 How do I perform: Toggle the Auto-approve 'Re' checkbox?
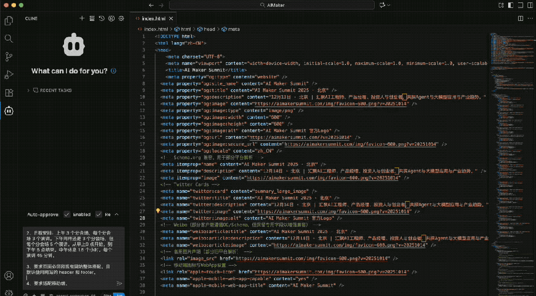(x=98, y=214)
